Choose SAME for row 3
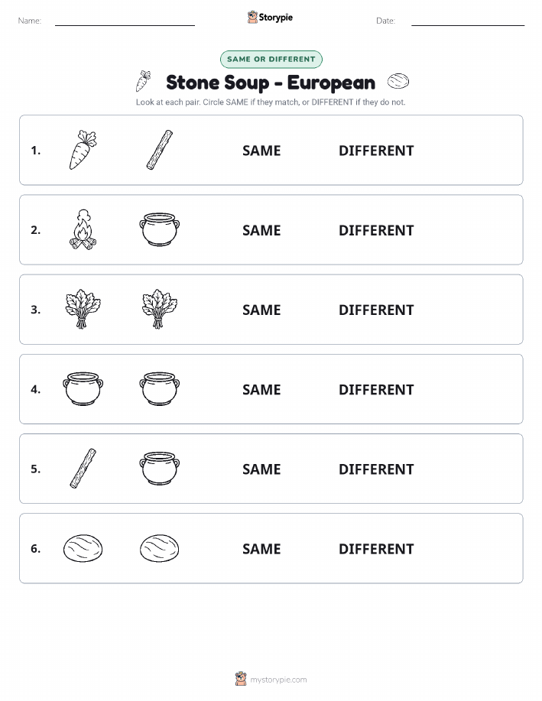The width and height of the screenshot is (542, 701). coord(261,310)
